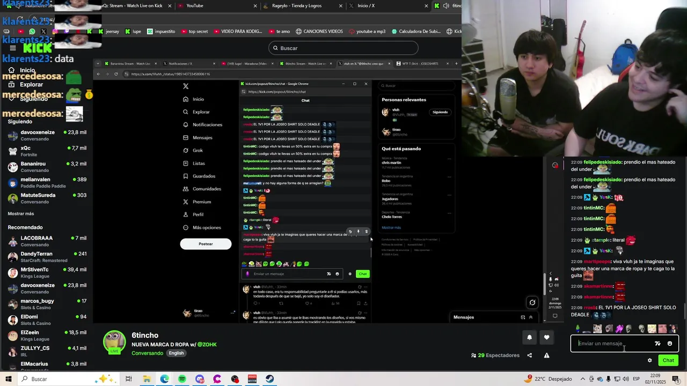Open Bananirou channel in sidebar
The height and width of the screenshot is (386, 687).
tap(47, 167)
